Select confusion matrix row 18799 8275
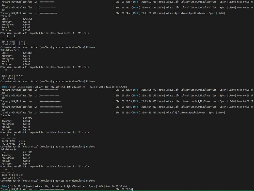 click(x=13, y=141)
